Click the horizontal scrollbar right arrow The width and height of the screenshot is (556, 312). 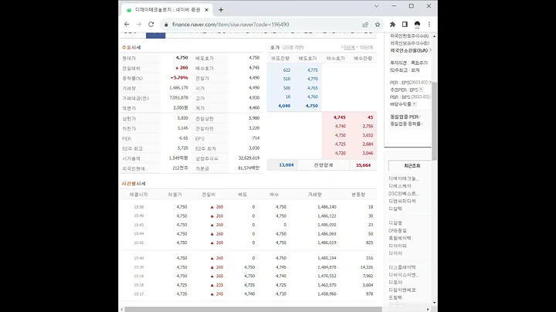point(428,310)
